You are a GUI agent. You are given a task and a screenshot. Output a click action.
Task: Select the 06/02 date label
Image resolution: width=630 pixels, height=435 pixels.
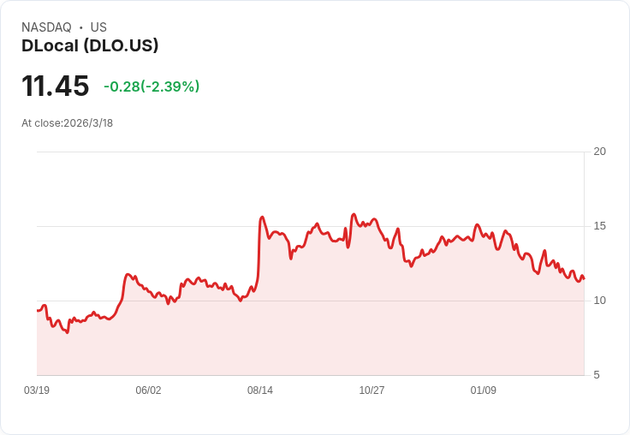click(148, 390)
